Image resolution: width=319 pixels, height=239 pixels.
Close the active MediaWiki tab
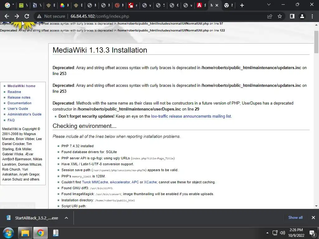click(x=217, y=6)
